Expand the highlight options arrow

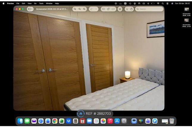(x=96, y=9)
